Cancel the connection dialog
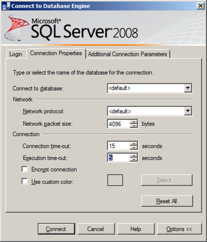 click(x=96, y=229)
